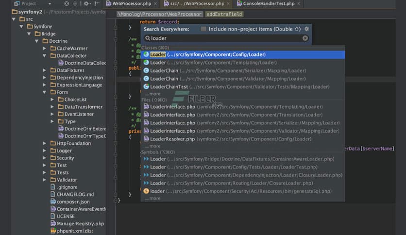Click symbol icon of lowercase loader generateSql result
The width and height of the screenshot is (406, 235).
point(146,191)
